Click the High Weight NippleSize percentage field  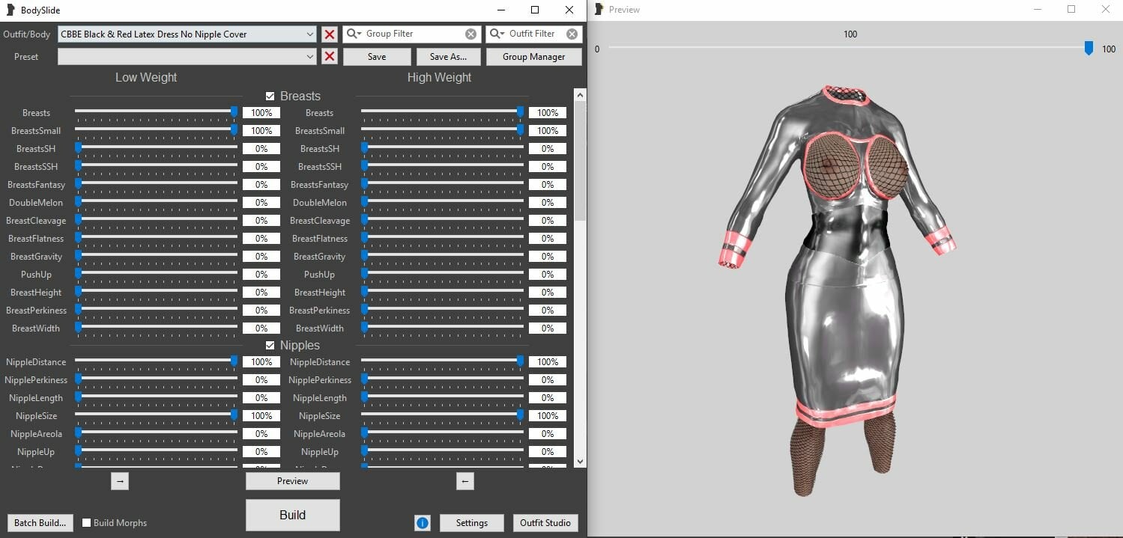coord(548,416)
